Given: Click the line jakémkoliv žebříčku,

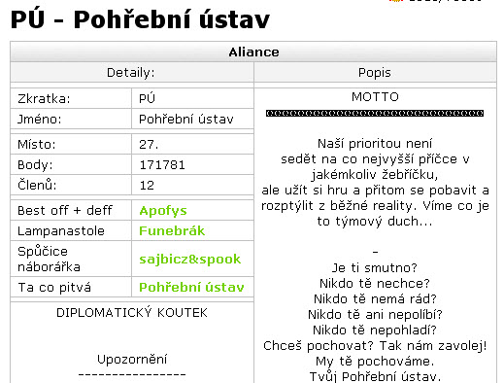Looking at the screenshot, I should tap(375, 175).
